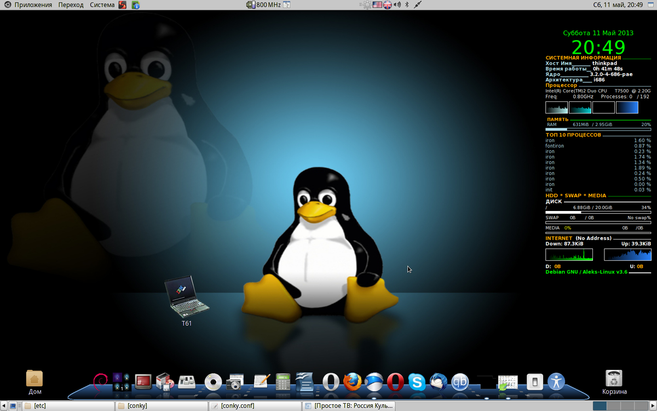Open the volume speaker tray icon

tap(398, 5)
